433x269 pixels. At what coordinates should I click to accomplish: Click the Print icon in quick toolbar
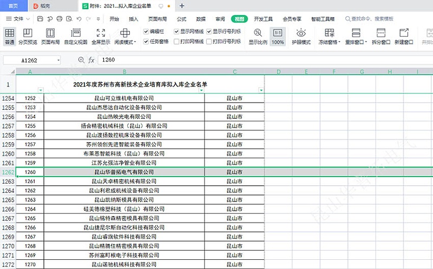tap(60, 19)
